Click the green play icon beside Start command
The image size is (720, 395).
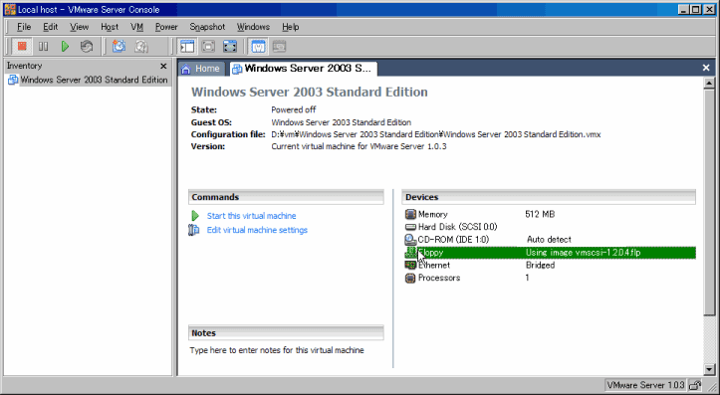click(x=195, y=216)
